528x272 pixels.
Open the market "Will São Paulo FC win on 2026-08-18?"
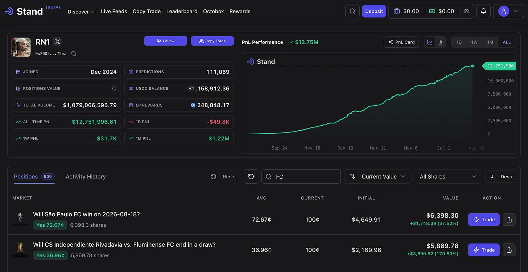coord(86,214)
